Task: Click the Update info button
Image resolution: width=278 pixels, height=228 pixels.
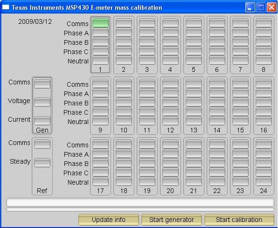Action: pyautogui.click(x=109, y=220)
